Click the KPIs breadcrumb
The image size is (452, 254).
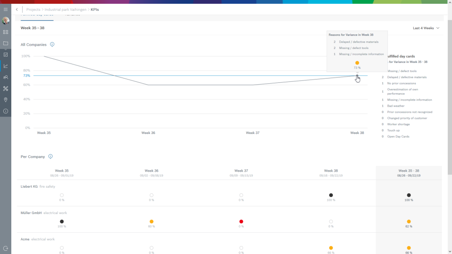click(95, 9)
